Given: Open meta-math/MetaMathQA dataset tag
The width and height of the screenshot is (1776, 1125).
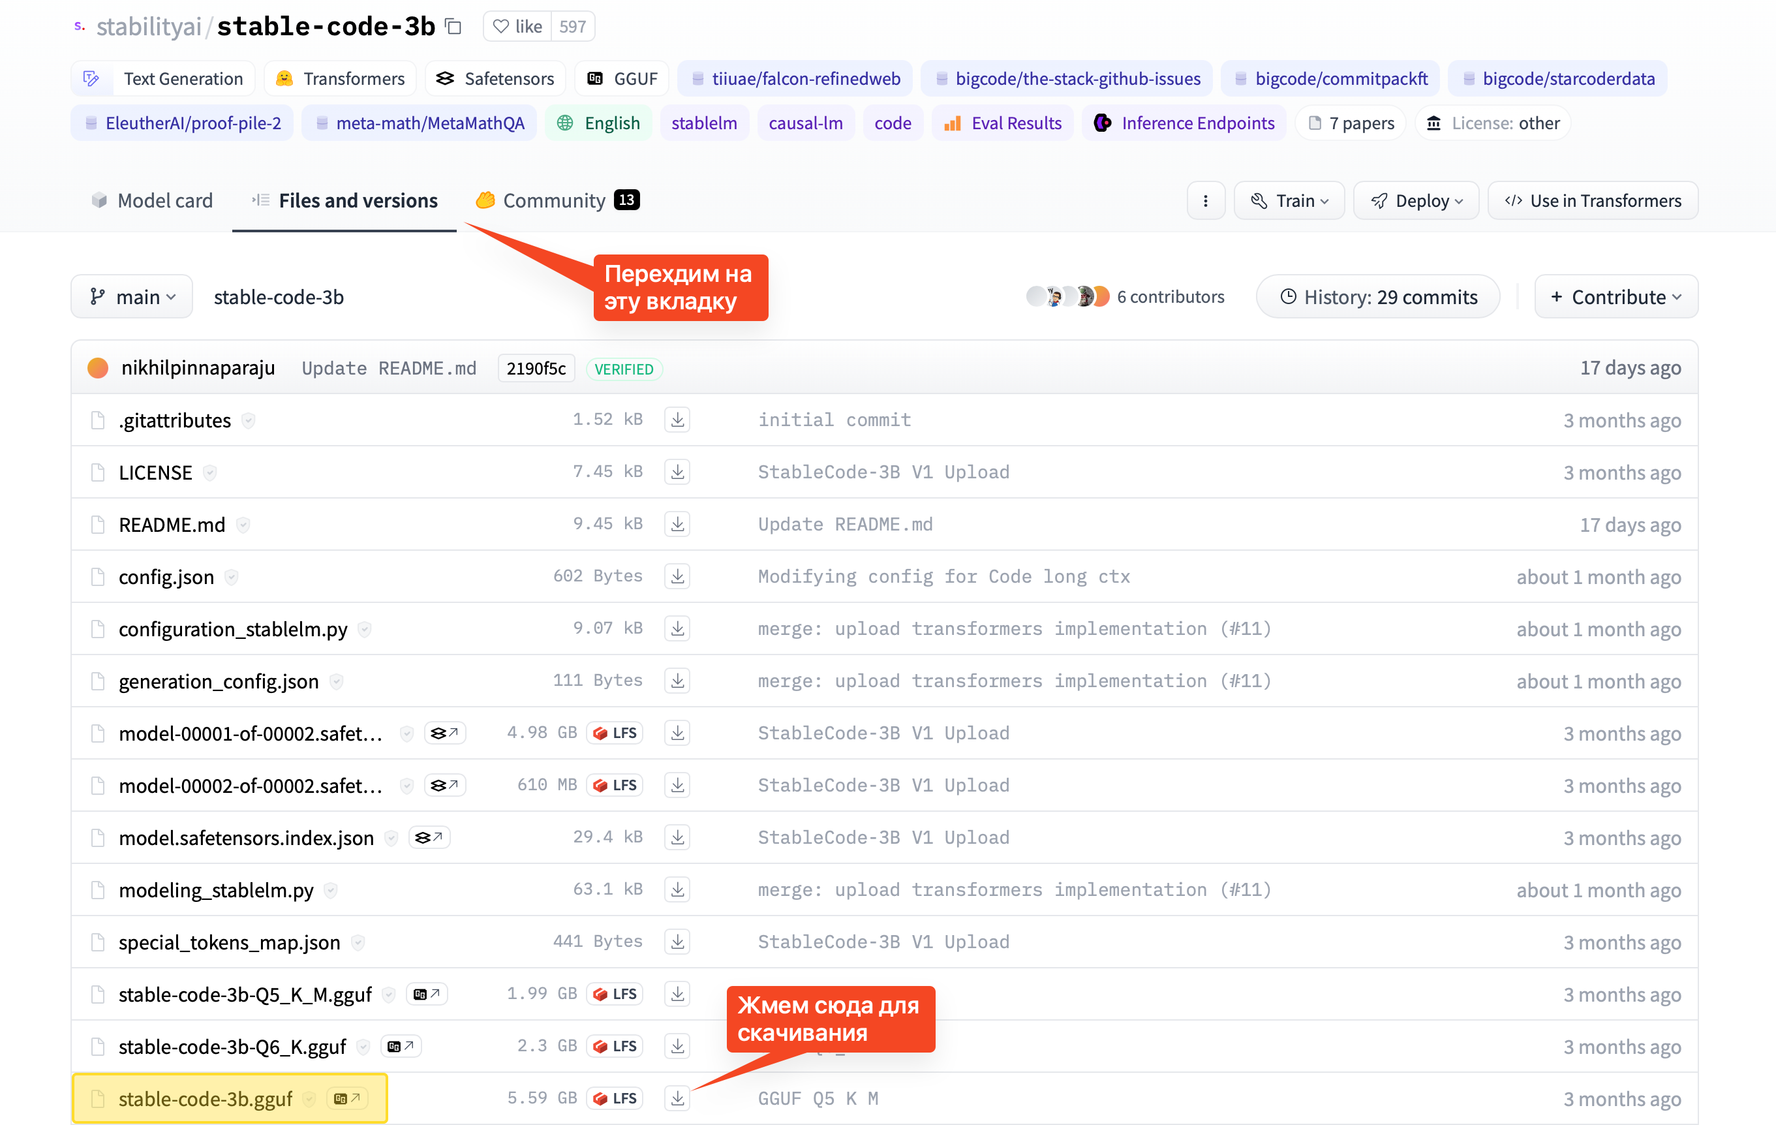Looking at the screenshot, I should 419,123.
